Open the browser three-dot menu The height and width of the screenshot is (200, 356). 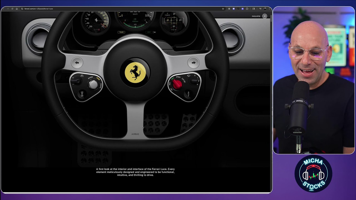pos(269,9)
